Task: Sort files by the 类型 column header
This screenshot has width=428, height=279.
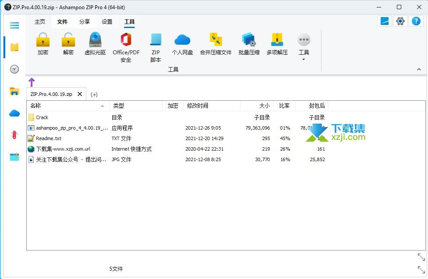Action: [x=136, y=106]
